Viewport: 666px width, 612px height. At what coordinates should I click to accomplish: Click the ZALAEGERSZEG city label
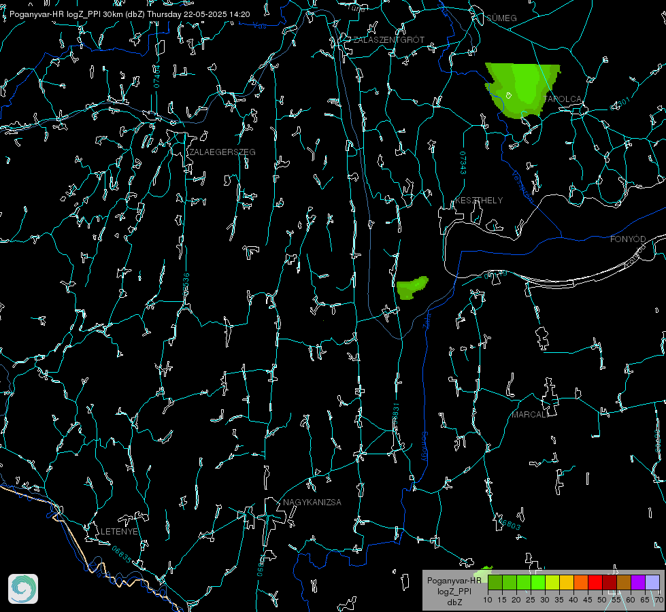222,152
